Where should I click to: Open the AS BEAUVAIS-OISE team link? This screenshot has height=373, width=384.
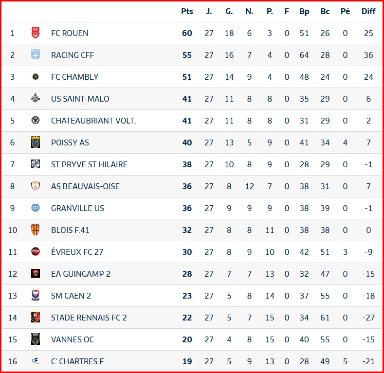pyautogui.click(x=85, y=186)
